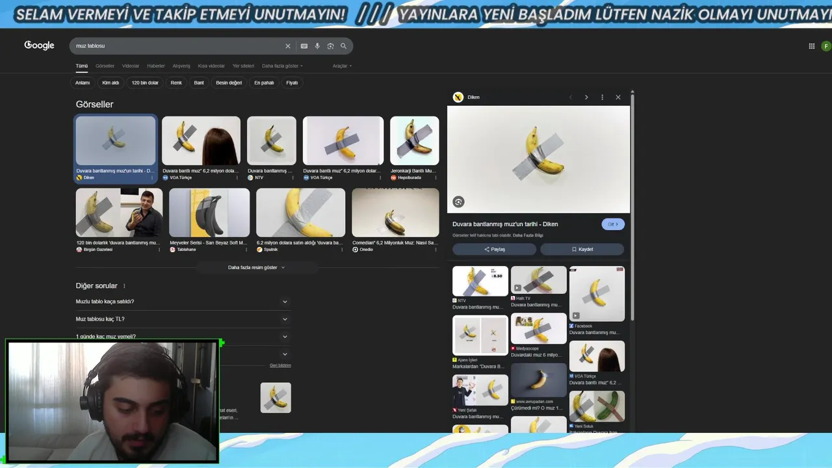Open options dots for Tablohane result

coord(245,250)
